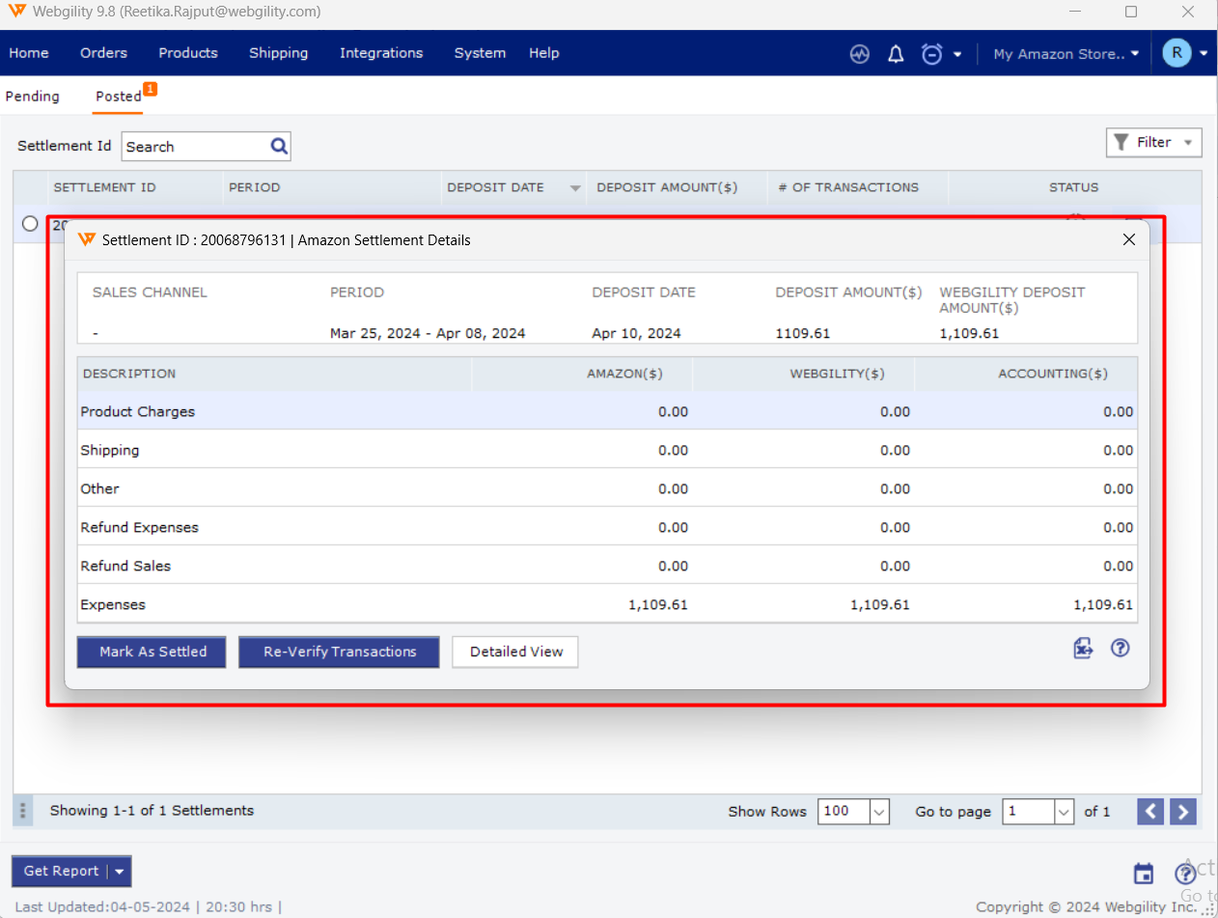Expand the My Amazon Store selector

(x=1066, y=54)
